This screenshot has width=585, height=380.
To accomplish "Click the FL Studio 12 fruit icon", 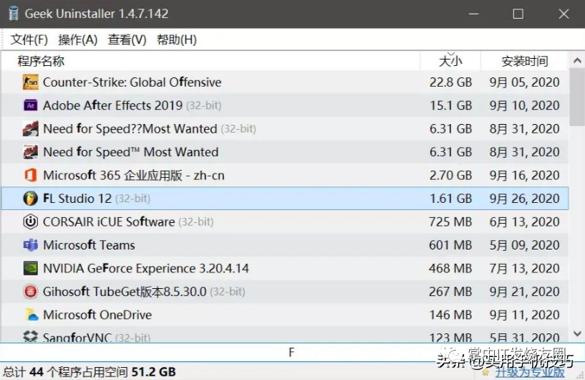I will 30,199.
